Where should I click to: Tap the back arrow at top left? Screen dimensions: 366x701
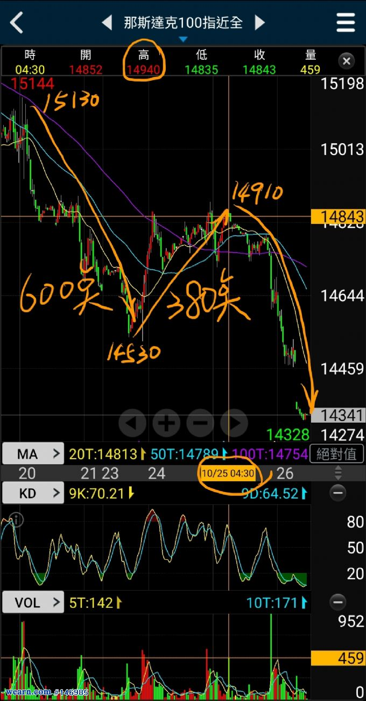tap(17, 23)
